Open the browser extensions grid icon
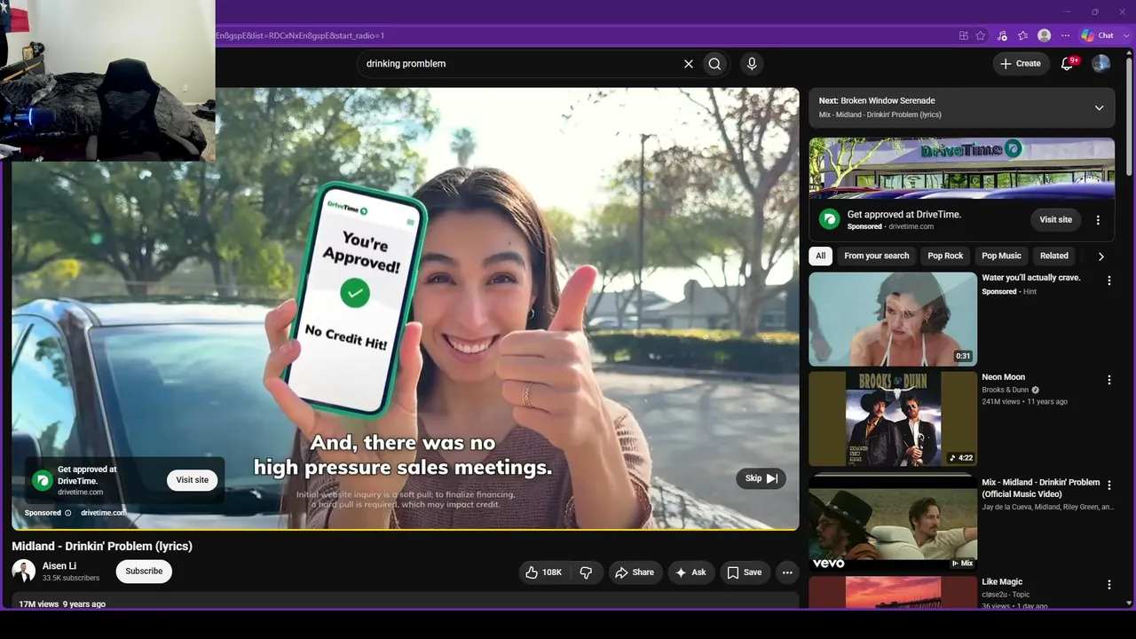This screenshot has height=639, width=1136. (964, 35)
